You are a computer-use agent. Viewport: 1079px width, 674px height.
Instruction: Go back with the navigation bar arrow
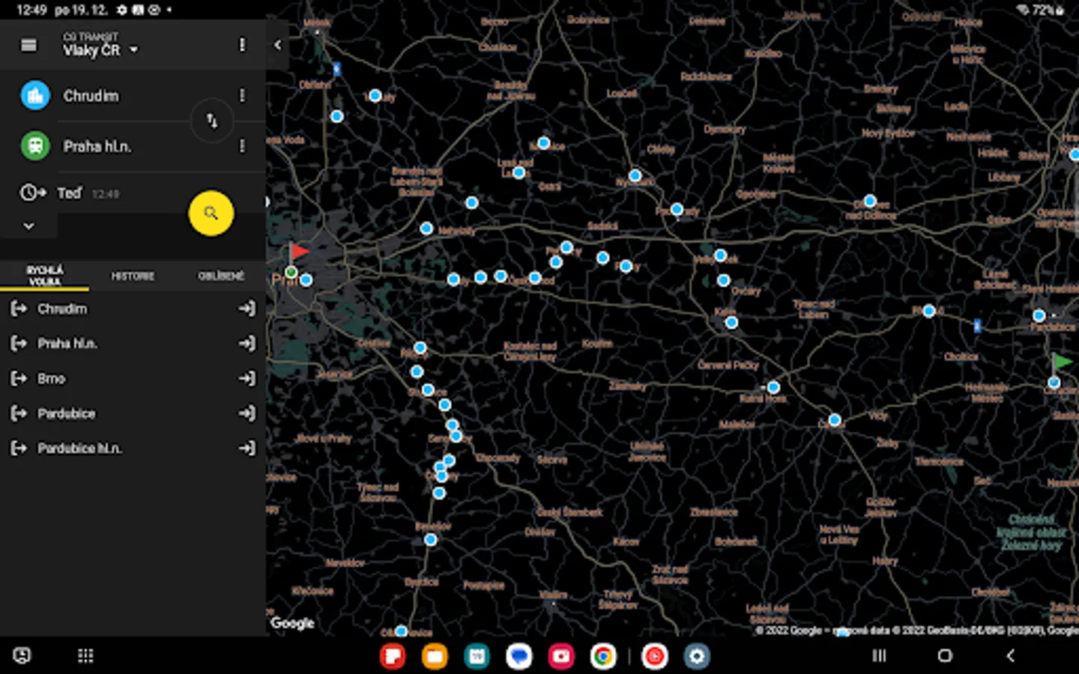click(1010, 656)
